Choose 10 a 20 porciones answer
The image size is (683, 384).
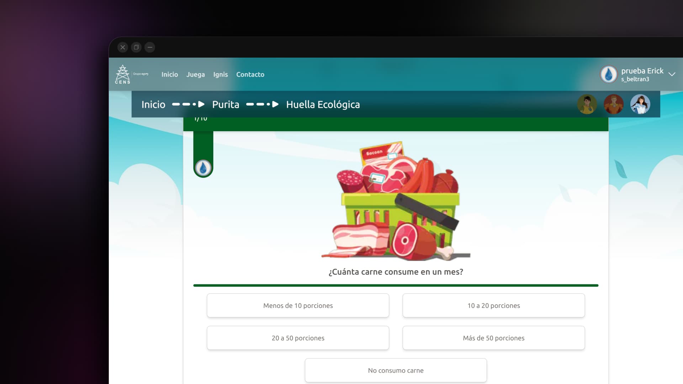coord(493,305)
